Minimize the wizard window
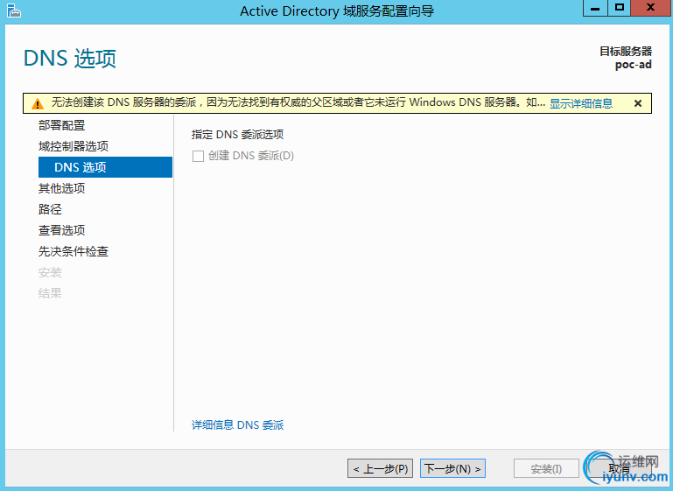 click(595, 8)
